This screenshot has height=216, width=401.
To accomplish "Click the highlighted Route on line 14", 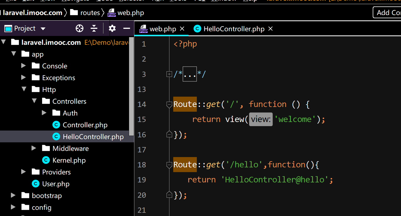I will (185, 104).
